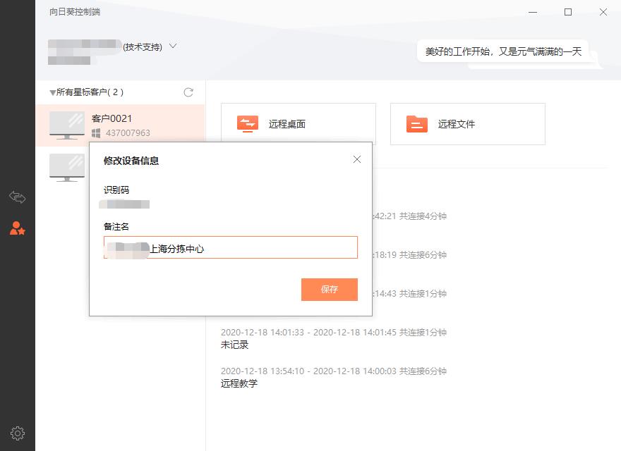The width and height of the screenshot is (621, 451).
Task: Refresh the starred customers list
Action: (188, 92)
